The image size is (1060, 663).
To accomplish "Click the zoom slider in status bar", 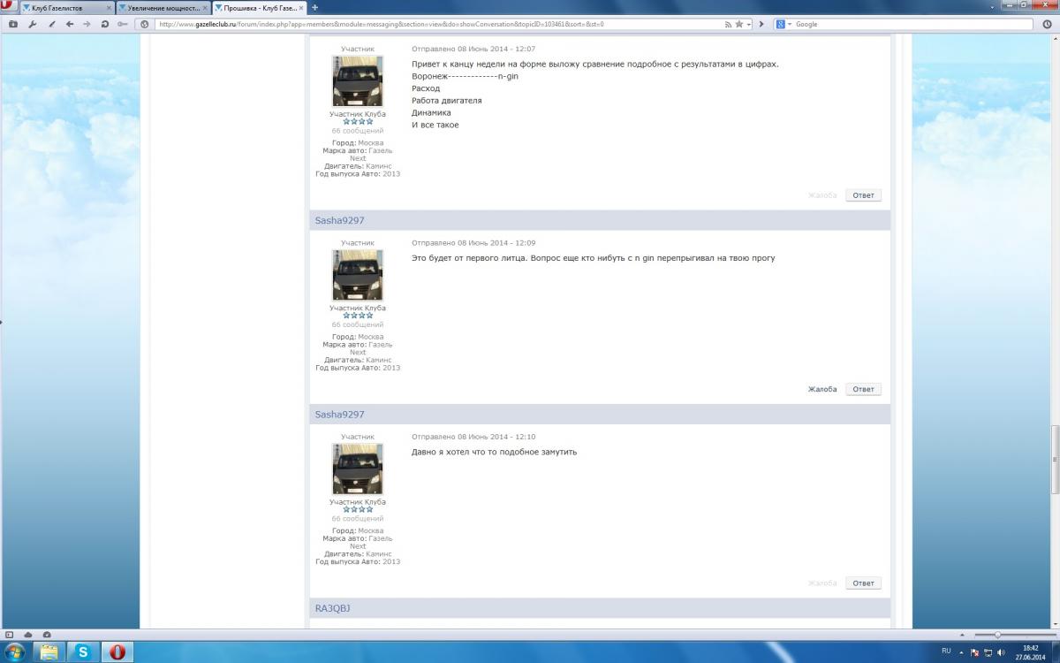I will tap(997, 635).
